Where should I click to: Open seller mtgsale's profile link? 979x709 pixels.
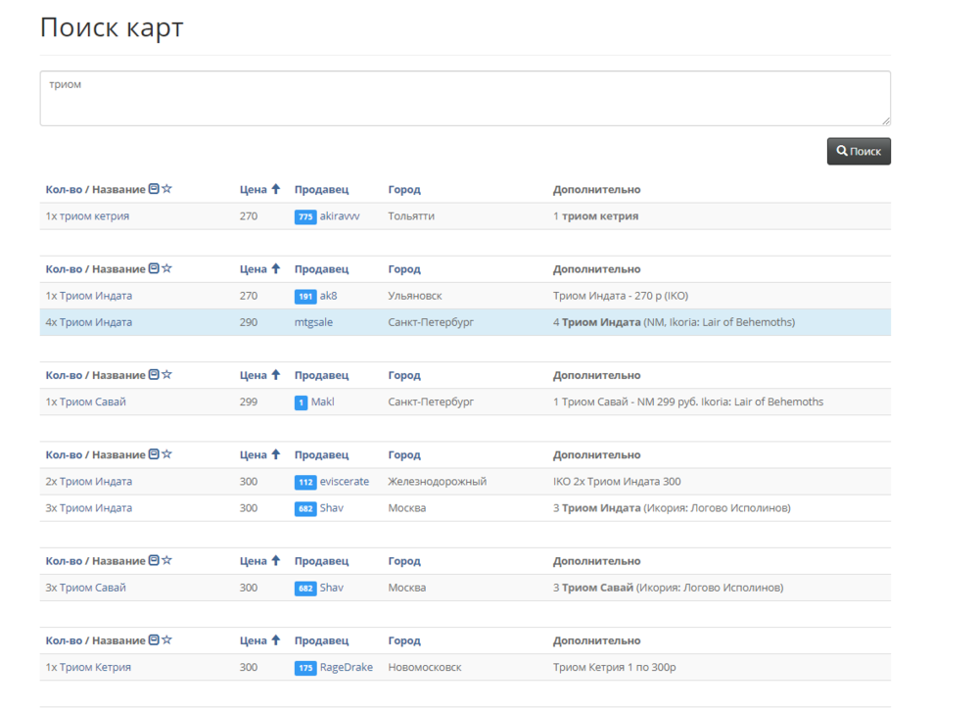[x=313, y=322]
